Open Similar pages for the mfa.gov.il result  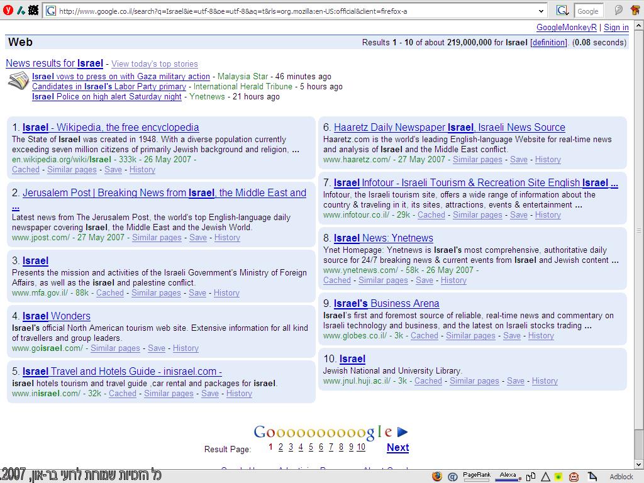coord(156,293)
